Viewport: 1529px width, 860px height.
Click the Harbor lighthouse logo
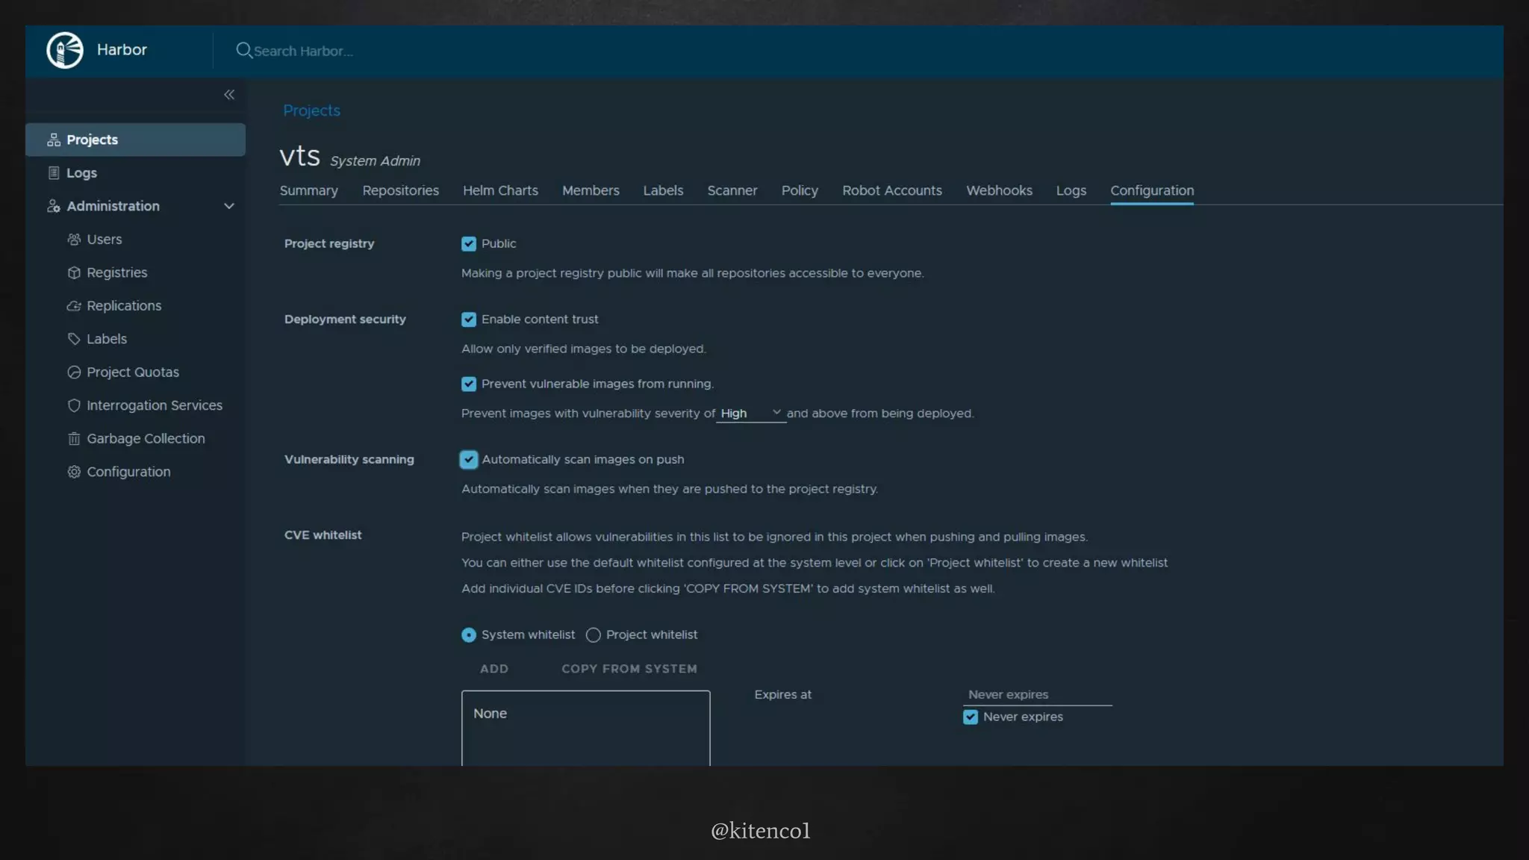(x=65, y=50)
